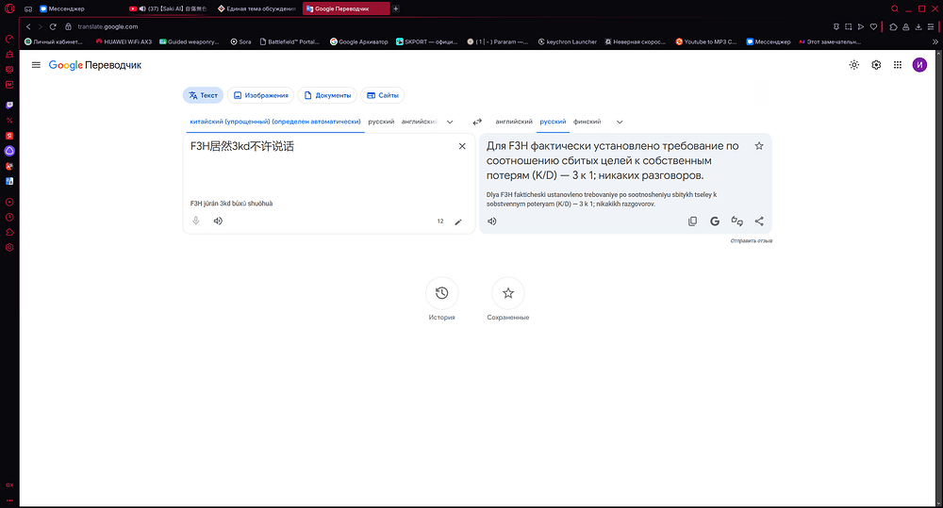Show the hidden bookmarks overflow chevron
943x508 pixels.
(935, 42)
